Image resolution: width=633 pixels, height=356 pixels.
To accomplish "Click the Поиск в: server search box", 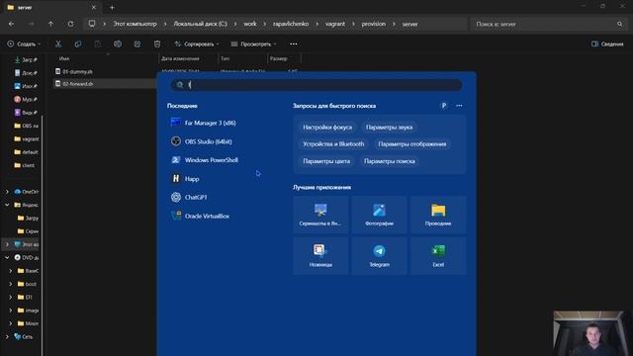I will (549, 24).
